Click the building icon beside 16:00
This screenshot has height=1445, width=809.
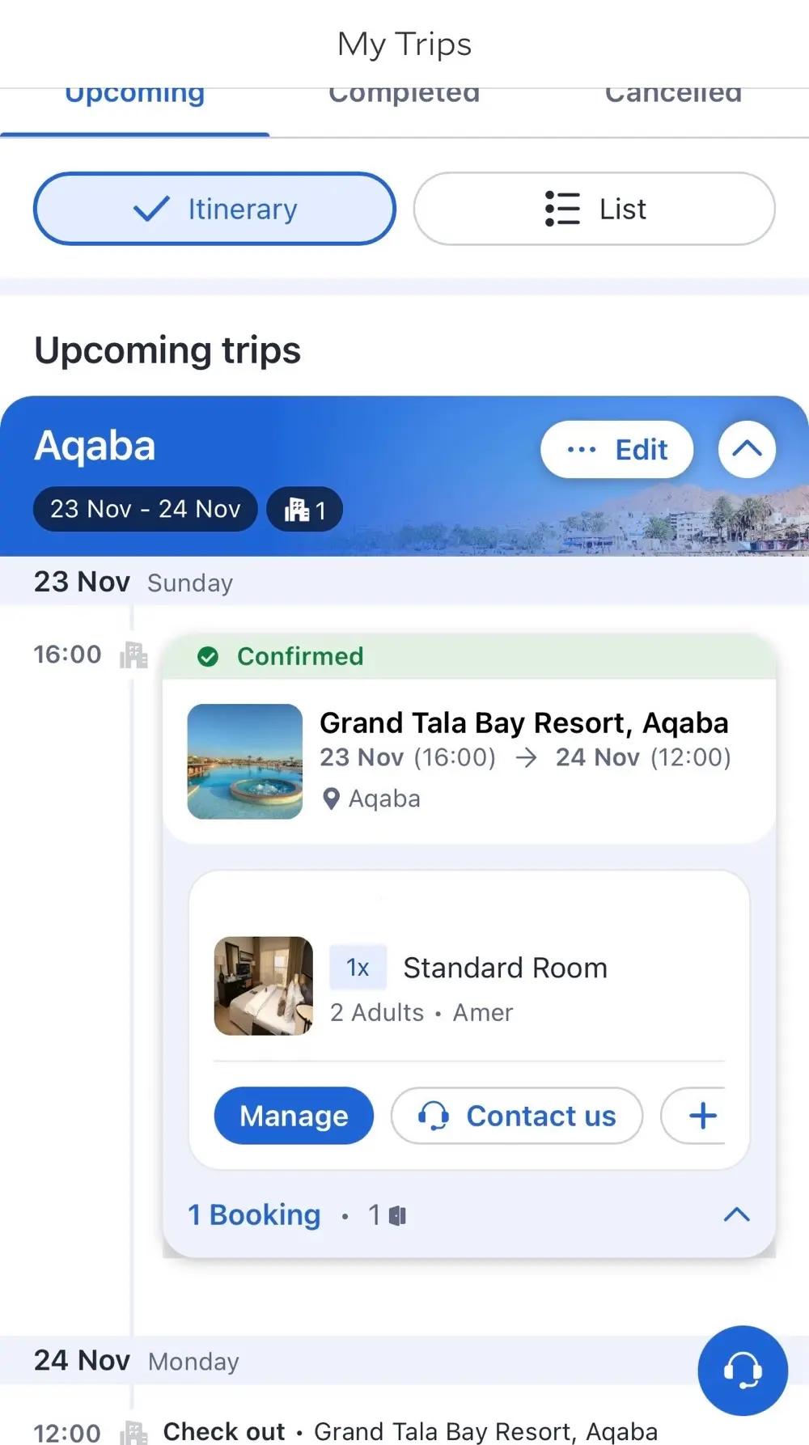point(133,655)
